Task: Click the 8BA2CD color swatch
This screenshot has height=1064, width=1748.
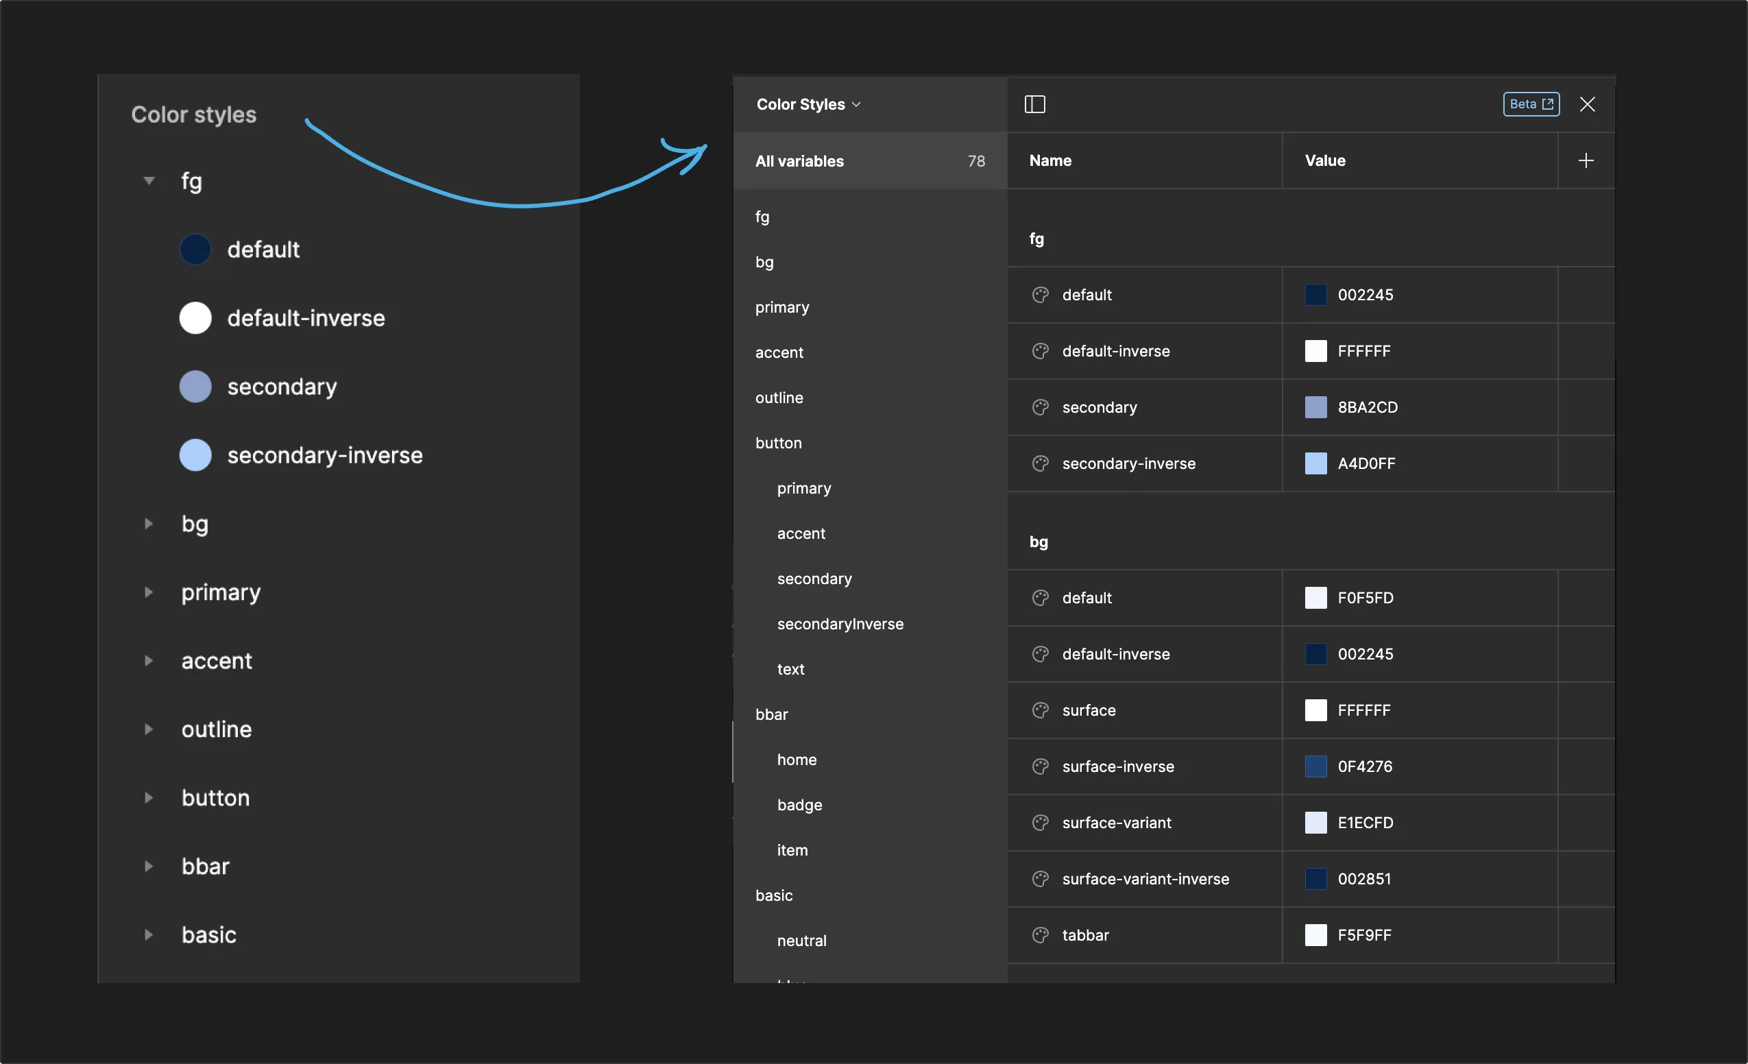Action: click(x=1315, y=408)
